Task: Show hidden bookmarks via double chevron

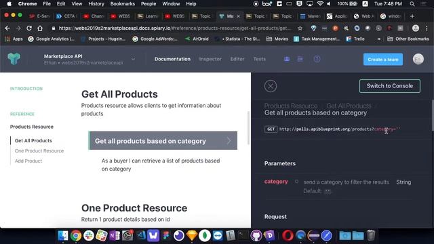Action: (378, 39)
